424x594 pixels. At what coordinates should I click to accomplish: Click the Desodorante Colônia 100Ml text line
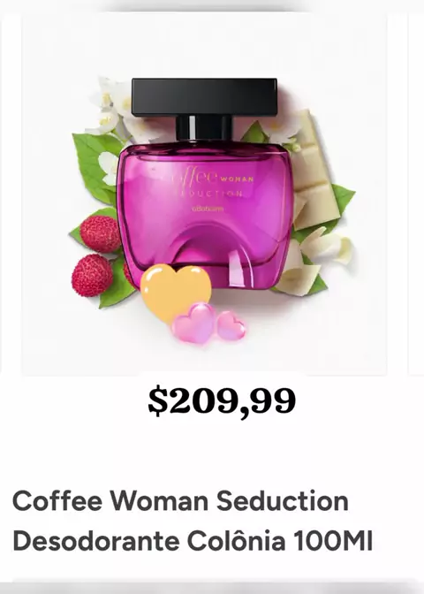tap(193, 541)
